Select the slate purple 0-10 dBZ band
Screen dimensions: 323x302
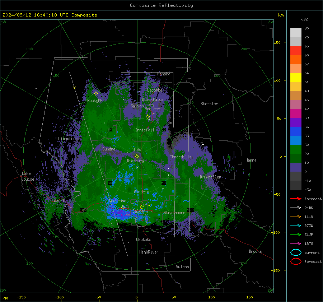[296, 167]
